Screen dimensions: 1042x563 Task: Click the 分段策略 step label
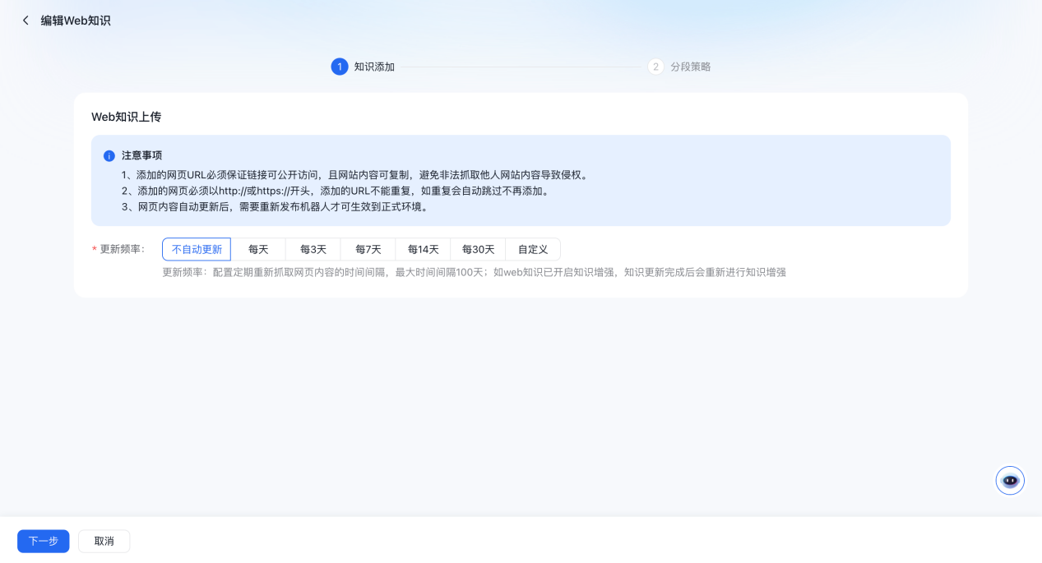pyautogui.click(x=691, y=67)
